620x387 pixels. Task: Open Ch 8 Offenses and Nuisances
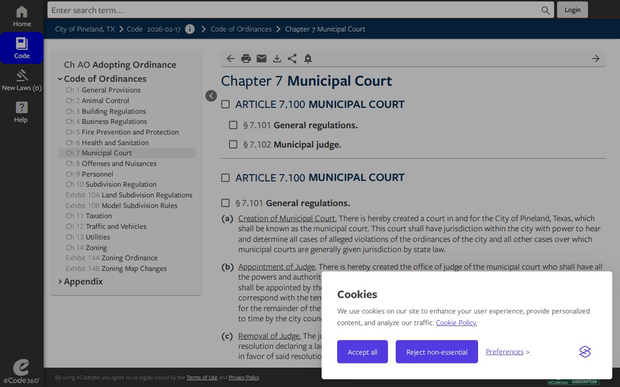point(111,164)
